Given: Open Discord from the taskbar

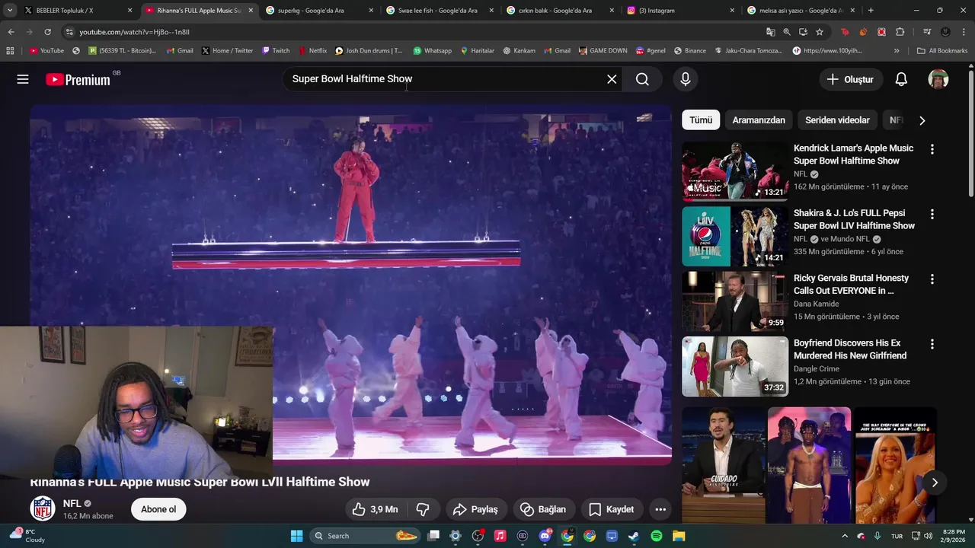Looking at the screenshot, I should pos(545,536).
